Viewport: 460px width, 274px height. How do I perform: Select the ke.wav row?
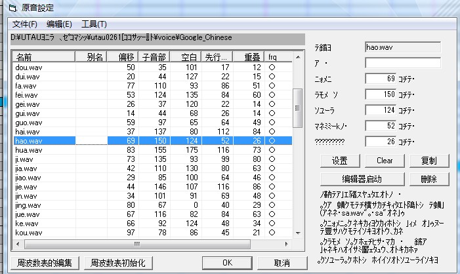point(152,224)
